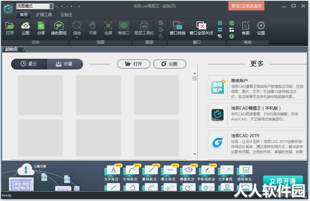310x201 pixels.
Task: Activate the 全屏 fullscreen icon
Action: pyautogui.click(x=108, y=26)
